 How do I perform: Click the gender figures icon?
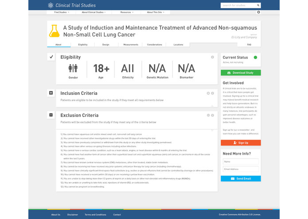coord(73,68)
